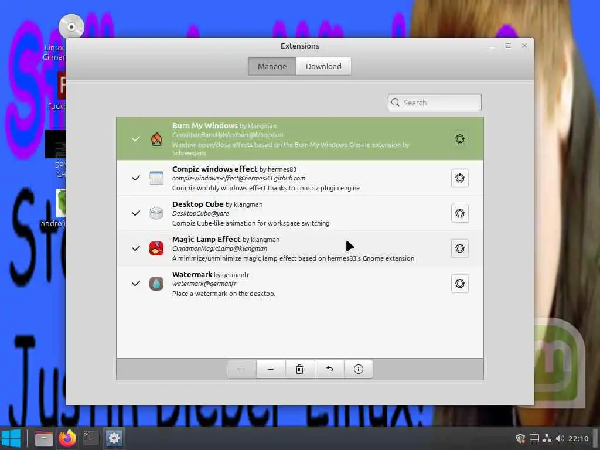Activate the System Settings taskbar item
Viewport: 600px width, 450px height.
point(114,438)
